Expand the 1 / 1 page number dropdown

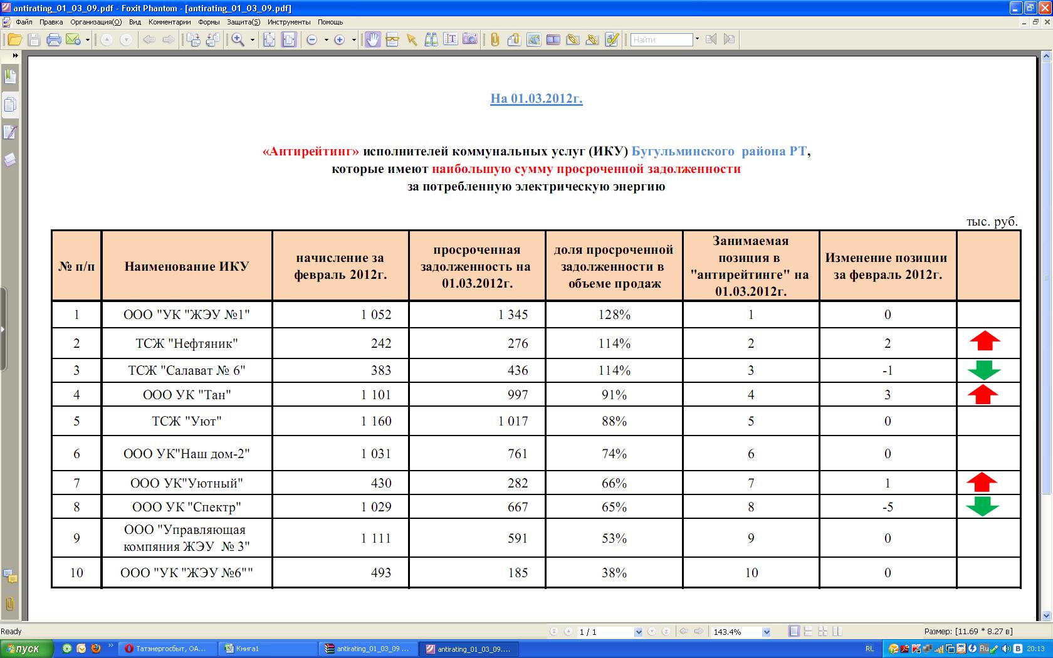(x=638, y=632)
